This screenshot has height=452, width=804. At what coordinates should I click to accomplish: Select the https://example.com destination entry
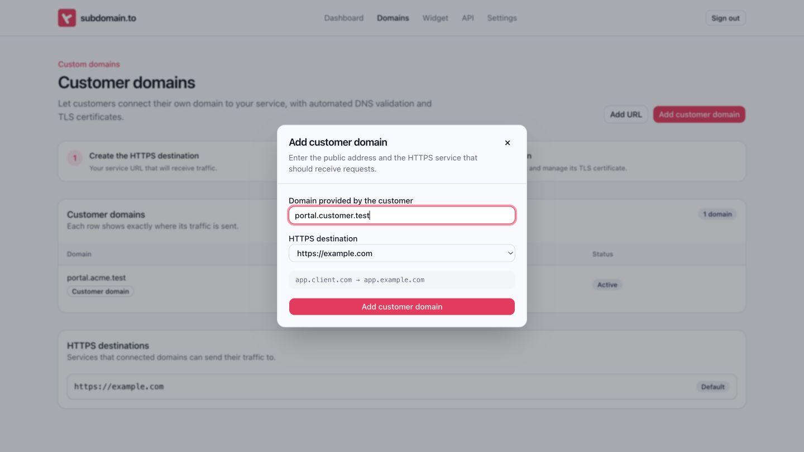coord(402,387)
